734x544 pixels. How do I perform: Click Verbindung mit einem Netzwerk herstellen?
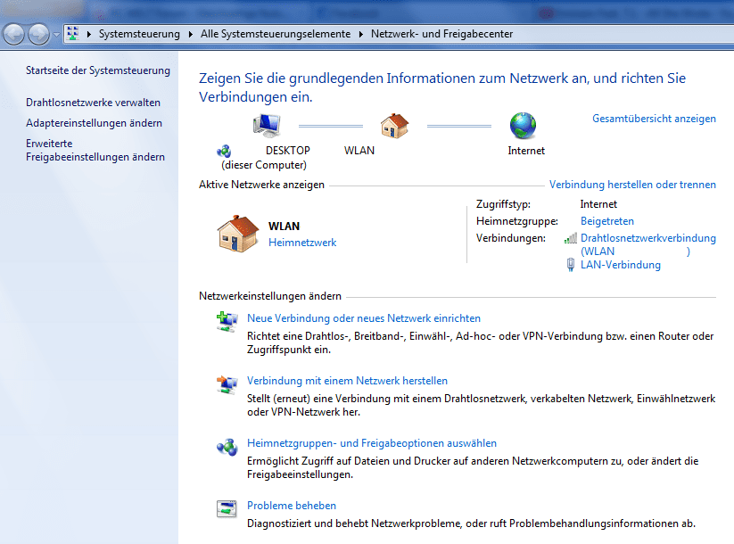tap(347, 381)
